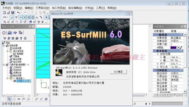Click the purple color swatch
The width and height of the screenshot is (189, 107).
(x=173, y=47)
